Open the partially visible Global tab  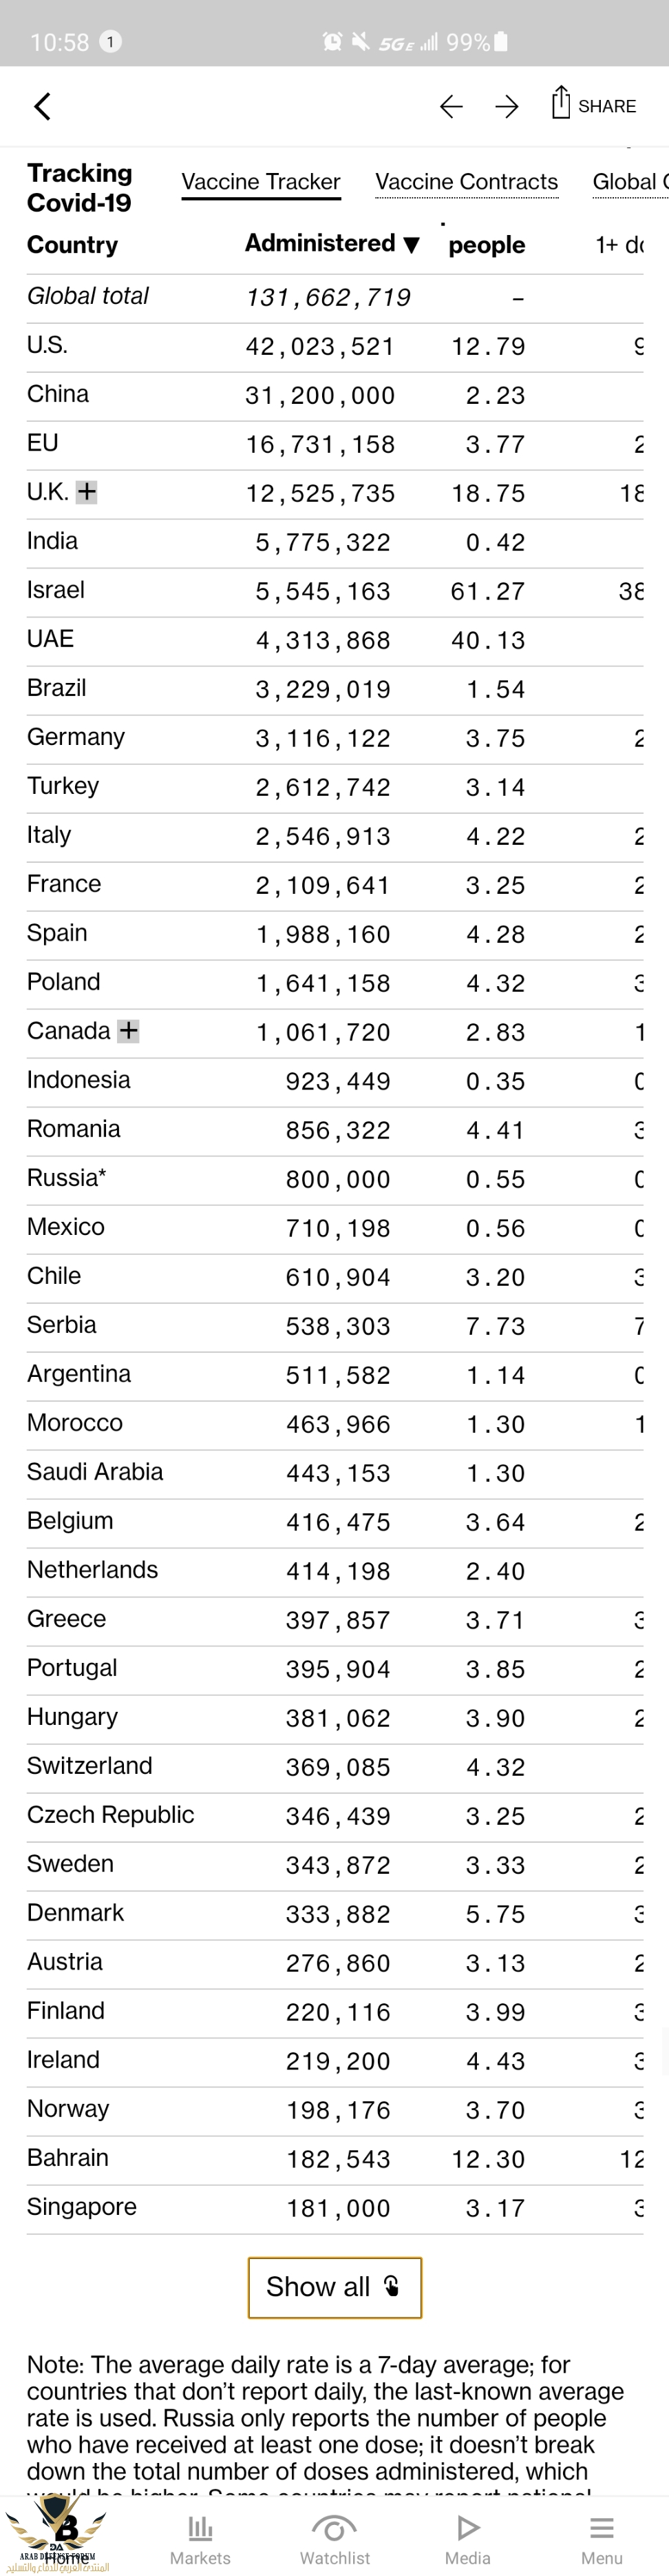[629, 182]
